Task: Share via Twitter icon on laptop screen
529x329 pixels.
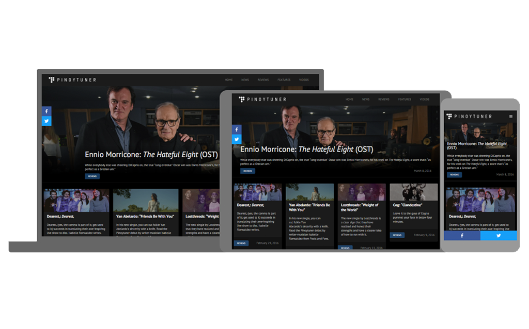Action: 46,121
